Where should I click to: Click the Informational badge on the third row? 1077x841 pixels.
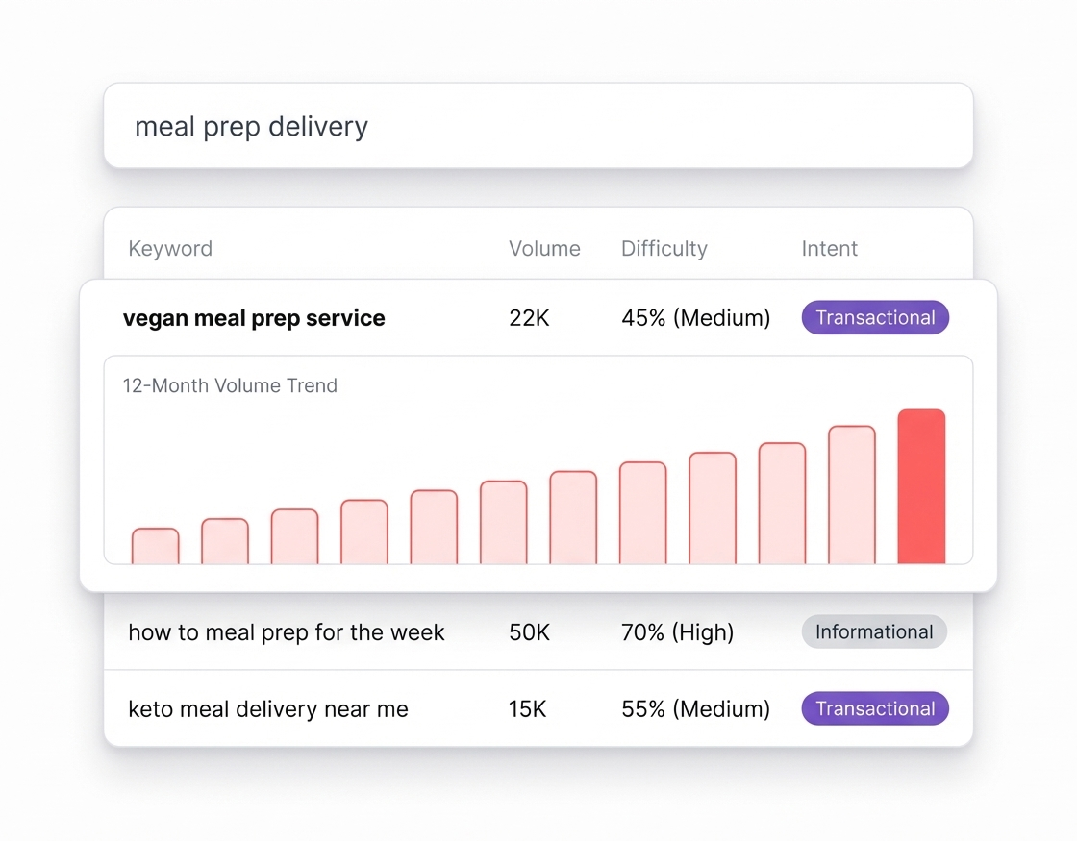coord(873,631)
